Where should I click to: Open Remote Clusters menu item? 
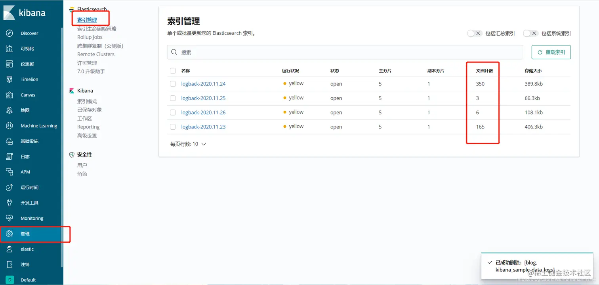(x=96, y=54)
